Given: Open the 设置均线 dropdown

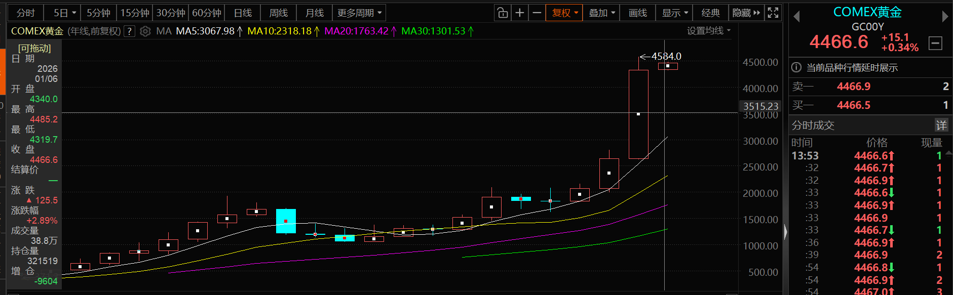Looking at the screenshot, I should (x=708, y=31).
